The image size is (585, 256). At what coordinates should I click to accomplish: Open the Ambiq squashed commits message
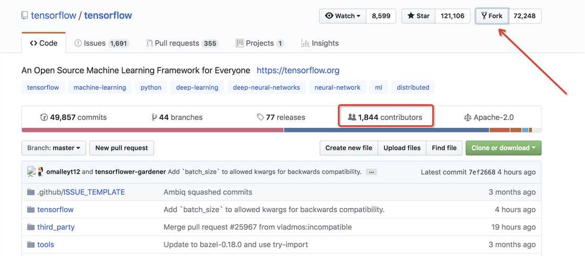pyautogui.click(x=208, y=192)
